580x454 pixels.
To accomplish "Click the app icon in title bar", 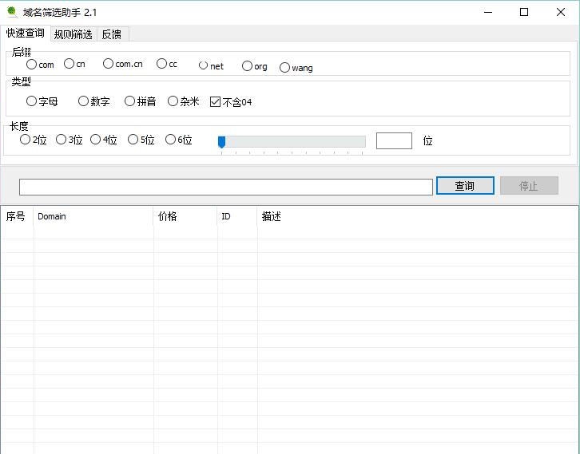I will click(x=12, y=12).
